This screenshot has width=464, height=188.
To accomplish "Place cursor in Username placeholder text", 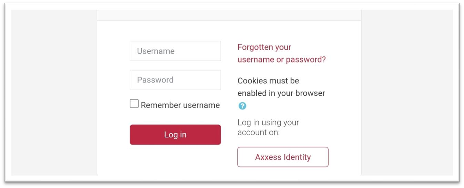I will pos(155,51).
